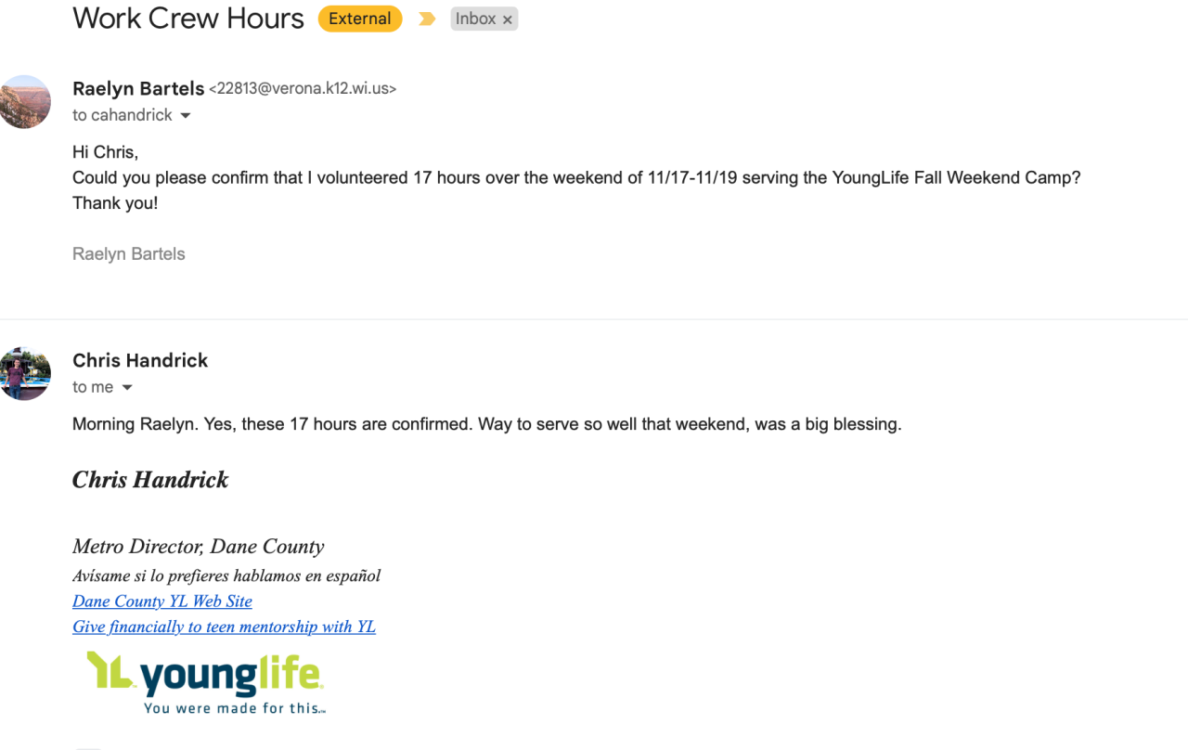Click the Work Crew Hours subject line
This screenshot has width=1188, height=750.
[x=188, y=18]
